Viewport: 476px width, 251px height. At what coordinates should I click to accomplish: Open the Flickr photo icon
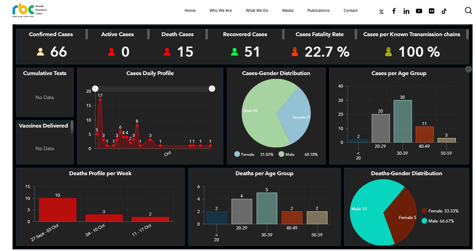click(432, 11)
